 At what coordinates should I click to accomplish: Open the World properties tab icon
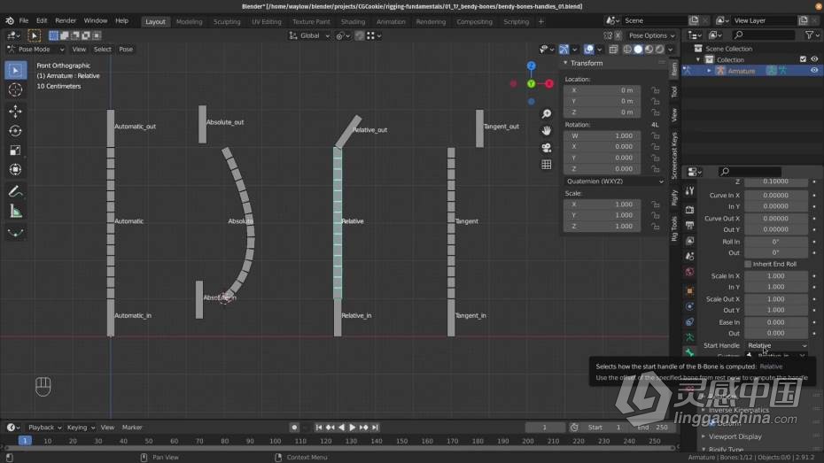click(x=689, y=272)
